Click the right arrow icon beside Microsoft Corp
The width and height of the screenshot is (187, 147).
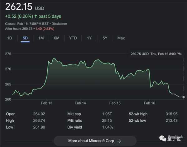(x=119, y=141)
